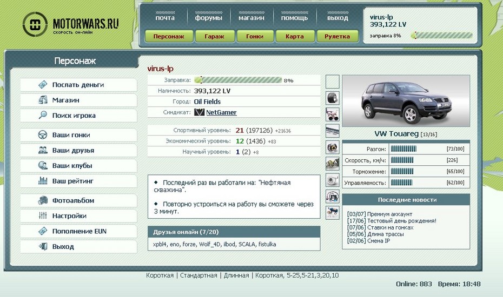The image size is (503, 297).
Task: Click the Online: 883 counter
Action: click(x=414, y=284)
